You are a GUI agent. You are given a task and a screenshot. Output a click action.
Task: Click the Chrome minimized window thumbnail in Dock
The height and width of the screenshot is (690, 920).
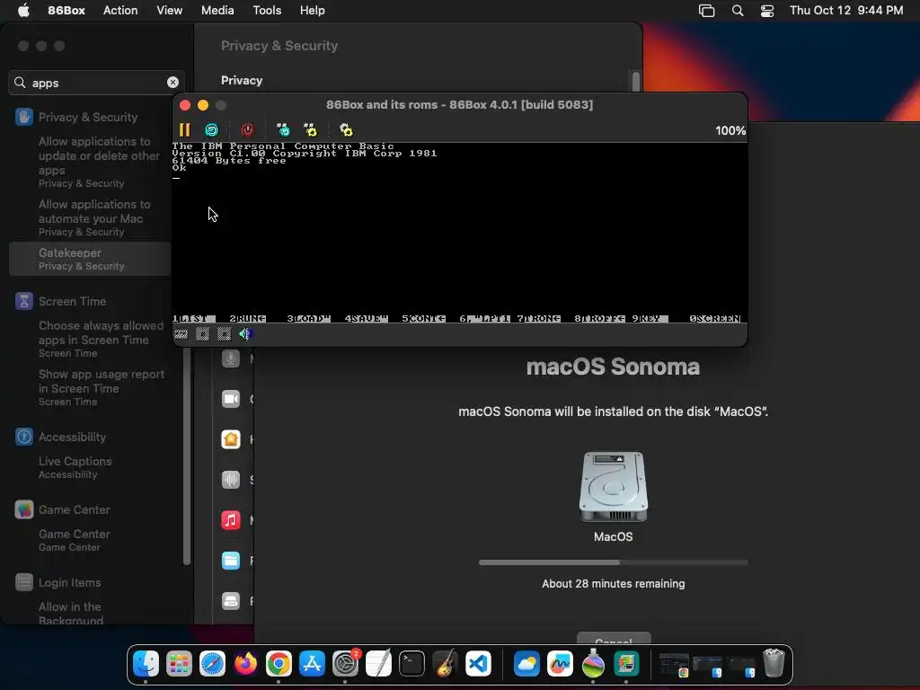click(674, 665)
